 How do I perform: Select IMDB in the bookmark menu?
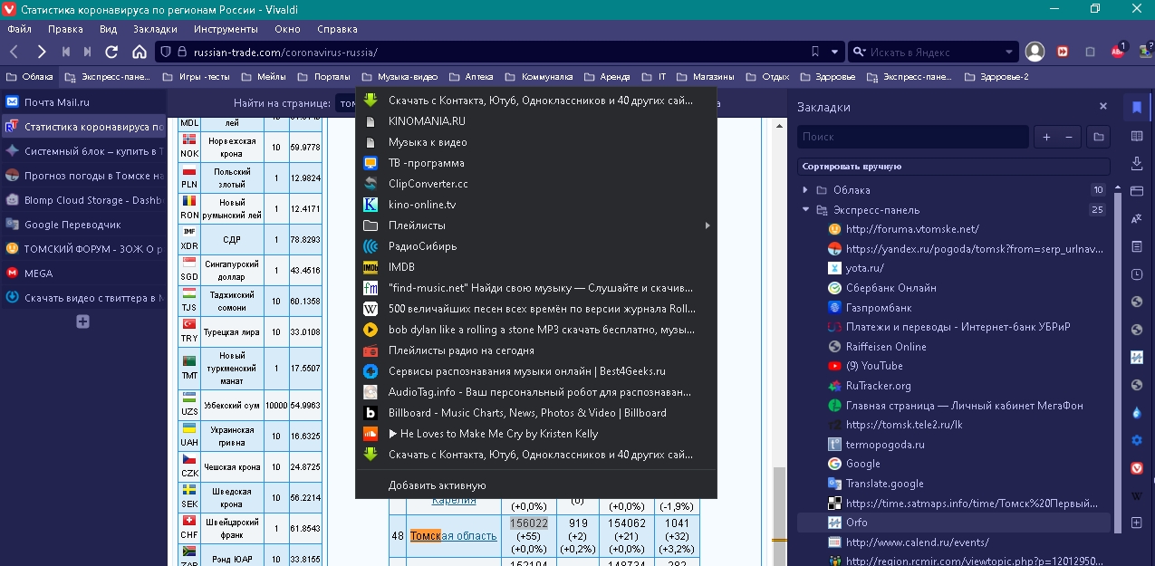point(536,267)
